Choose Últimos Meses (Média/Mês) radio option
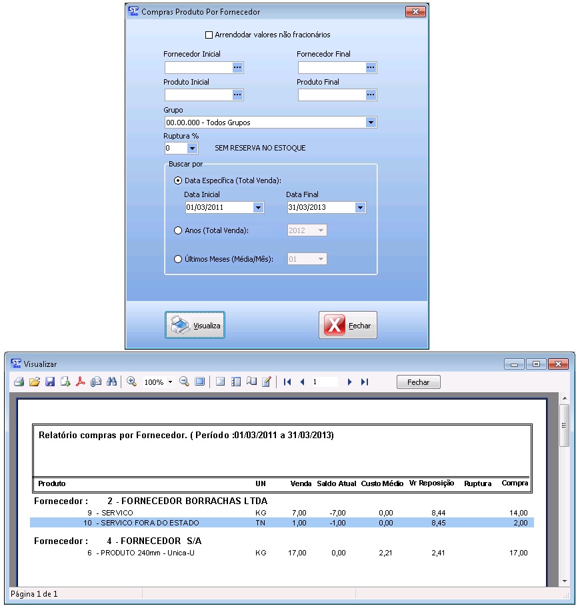576x606 pixels. (x=178, y=259)
